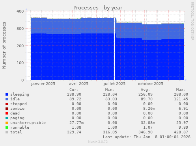This screenshot has height=146, width=196.
Task: Click the 'Cur:' column header
Action: pos(74,90)
